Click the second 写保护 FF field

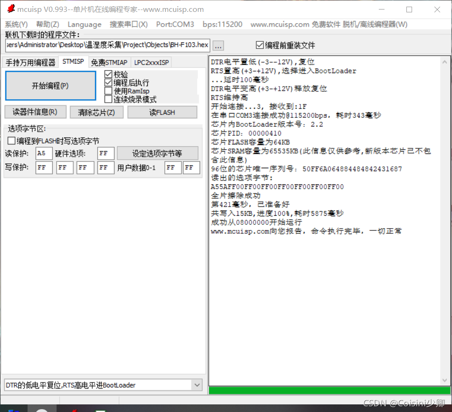(x=65, y=167)
